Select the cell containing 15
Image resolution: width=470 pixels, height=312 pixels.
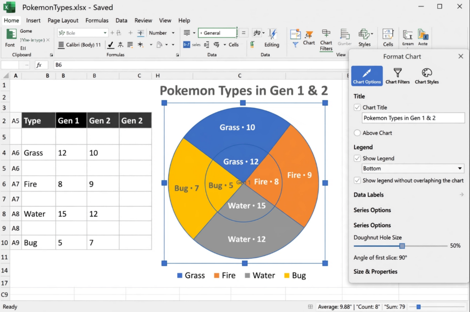[x=71, y=213]
